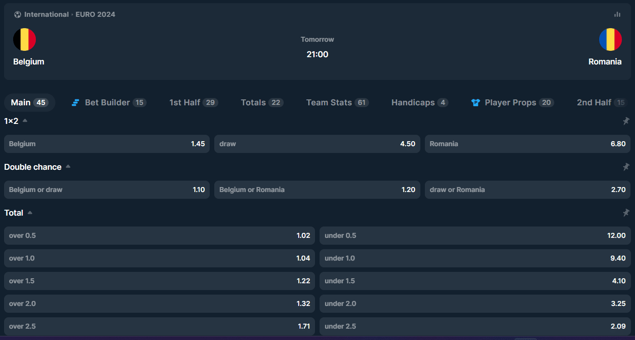The image size is (635, 340).
Task: Pick over 1.5 goals at 1.22
Action: tap(159, 281)
